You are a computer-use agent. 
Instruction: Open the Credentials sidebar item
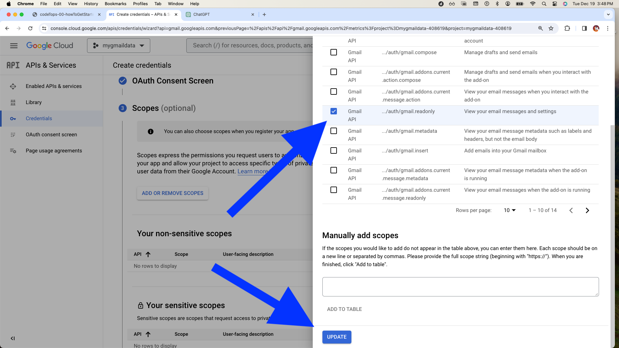pyautogui.click(x=52, y=119)
